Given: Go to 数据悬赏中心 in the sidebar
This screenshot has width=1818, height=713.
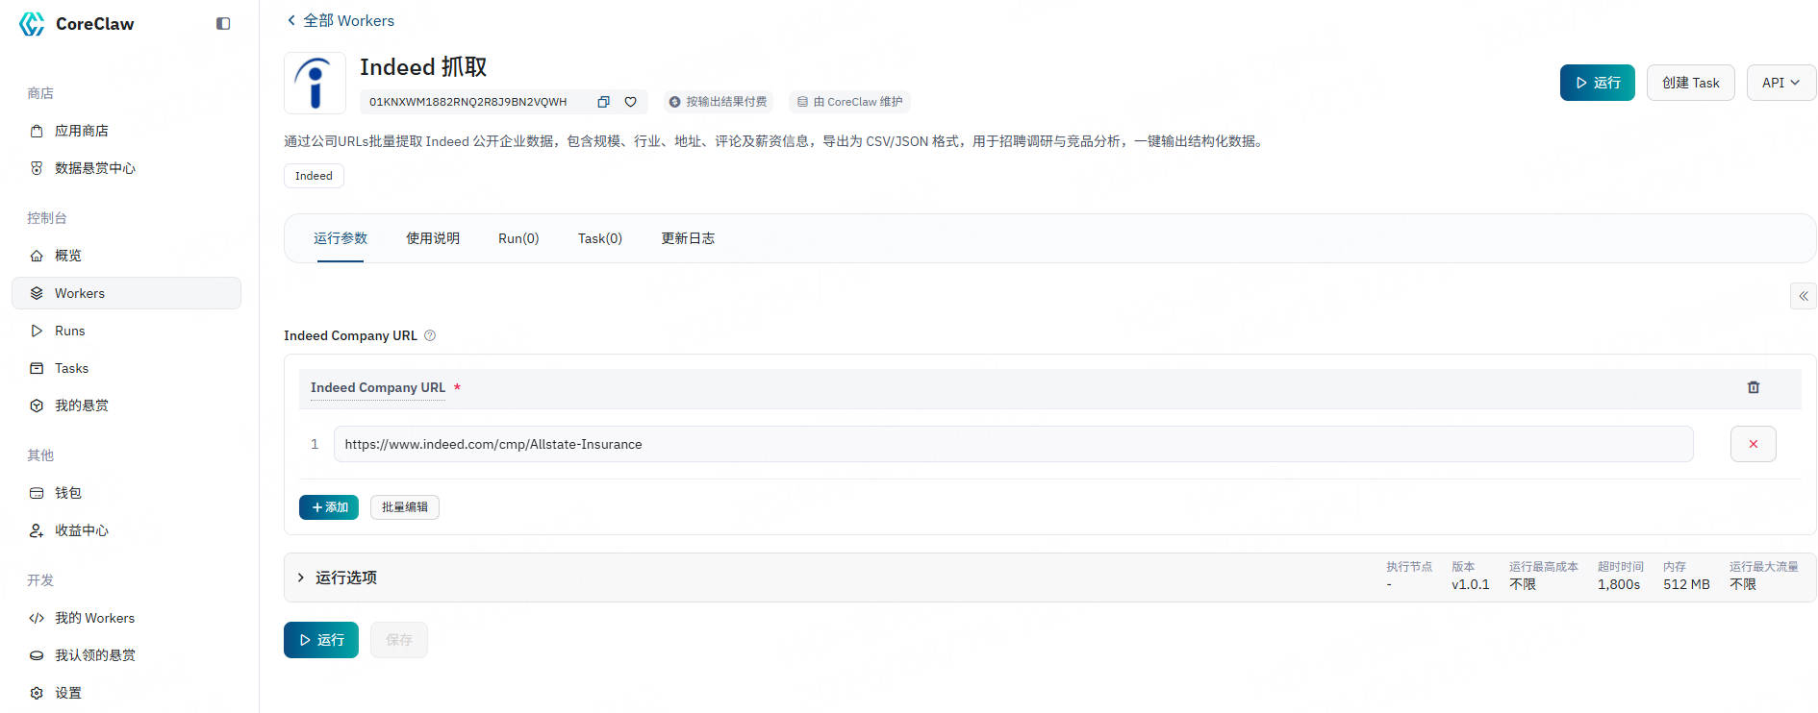Looking at the screenshot, I should [x=94, y=168].
